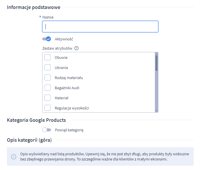The height and width of the screenshot is (170, 200).
Task: Toggle the Aktywność switch off
Action: (47, 39)
